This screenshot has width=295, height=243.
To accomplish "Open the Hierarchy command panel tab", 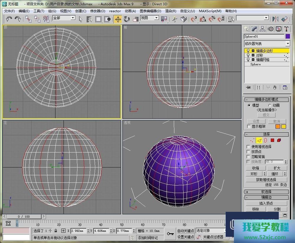I will tap(262, 29).
